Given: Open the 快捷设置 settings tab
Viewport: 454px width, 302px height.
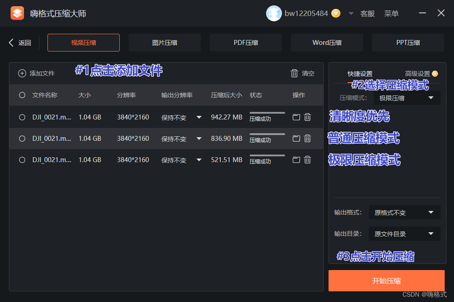Looking at the screenshot, I should 360,74.
